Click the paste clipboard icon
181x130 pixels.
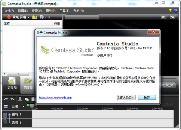click(33, 99)
